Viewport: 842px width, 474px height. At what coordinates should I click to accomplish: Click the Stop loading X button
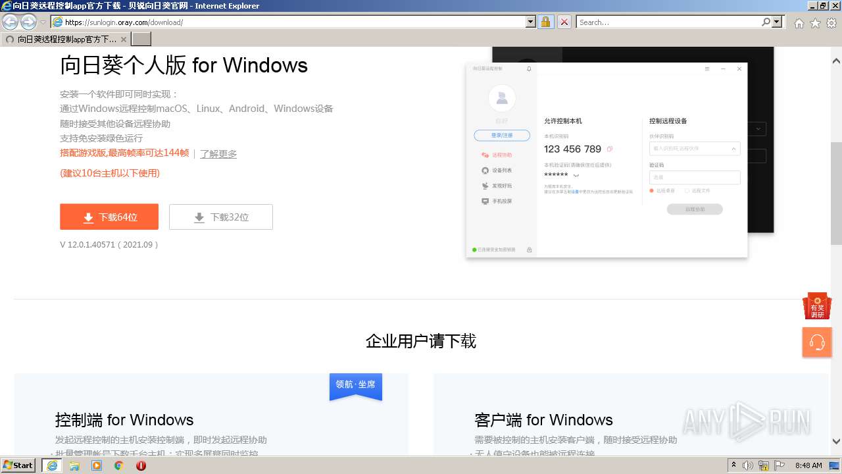(564, 22)
